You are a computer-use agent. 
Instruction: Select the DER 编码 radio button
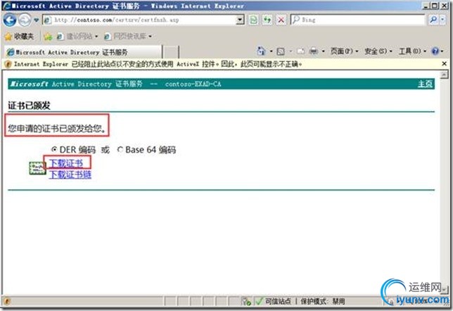click(54, 149)
